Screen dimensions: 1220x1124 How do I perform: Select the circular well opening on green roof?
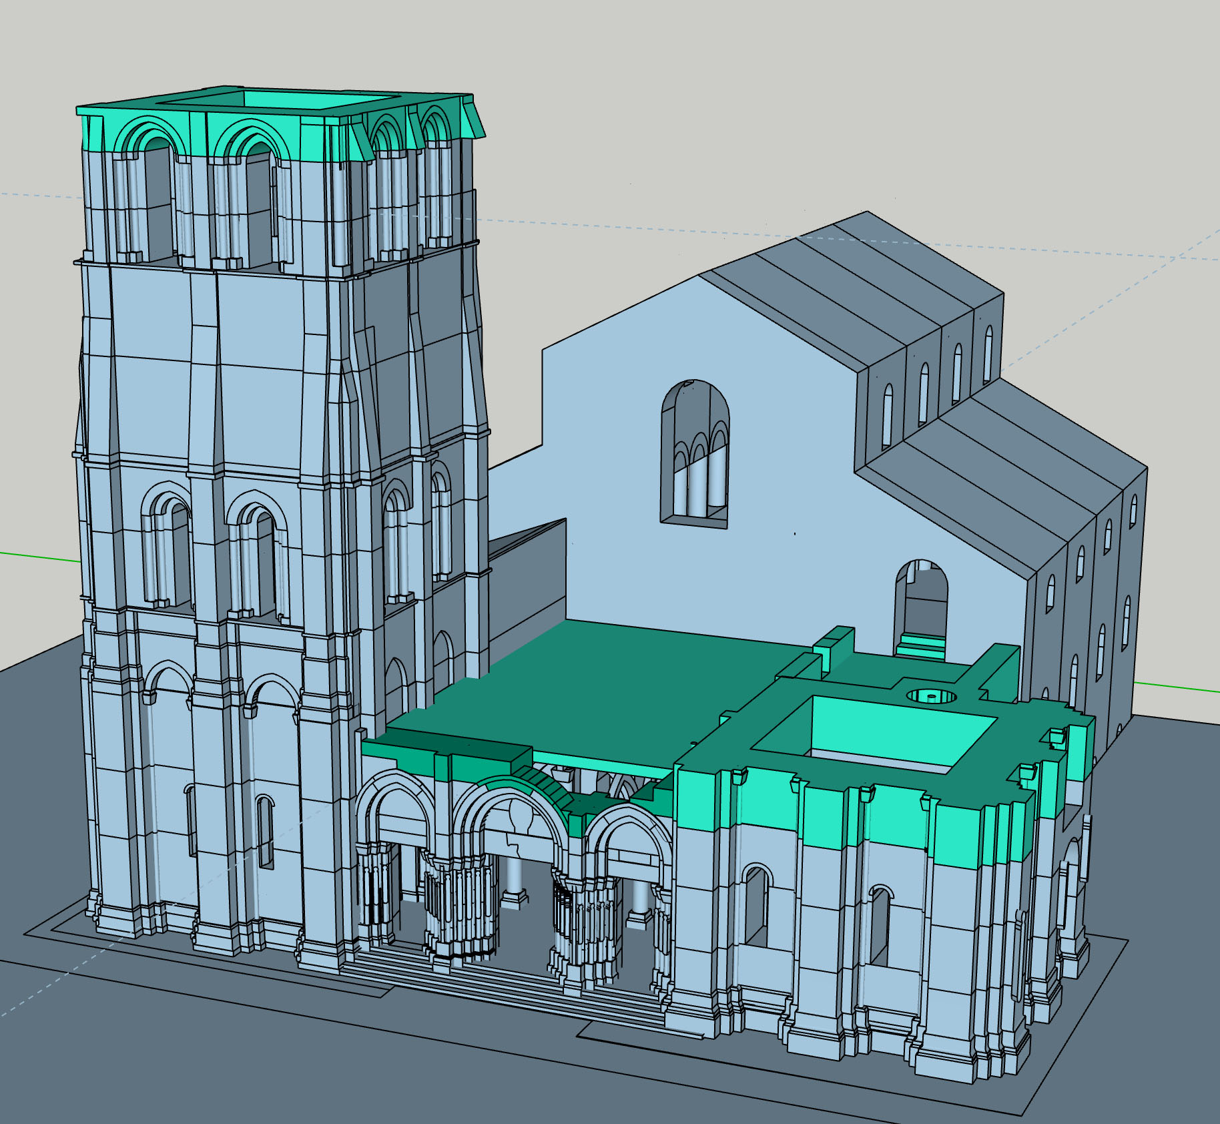pos(931,696)
